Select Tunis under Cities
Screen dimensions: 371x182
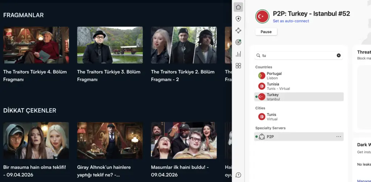click(x=271, y=117)
